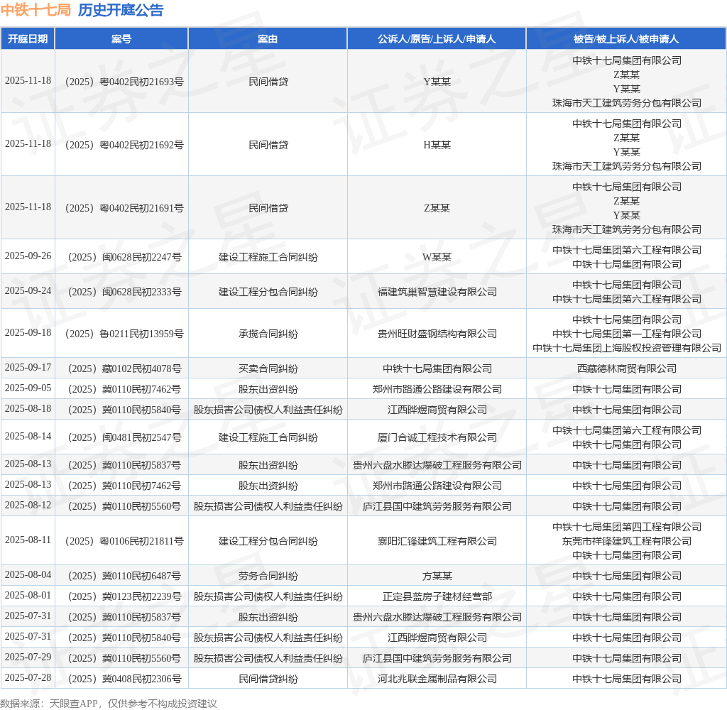The width and height of the screenshot is (727, 710).
Task: Click defendant 中铁十七局集团上海股权投资管理有限公司
Action: (626, 348)
